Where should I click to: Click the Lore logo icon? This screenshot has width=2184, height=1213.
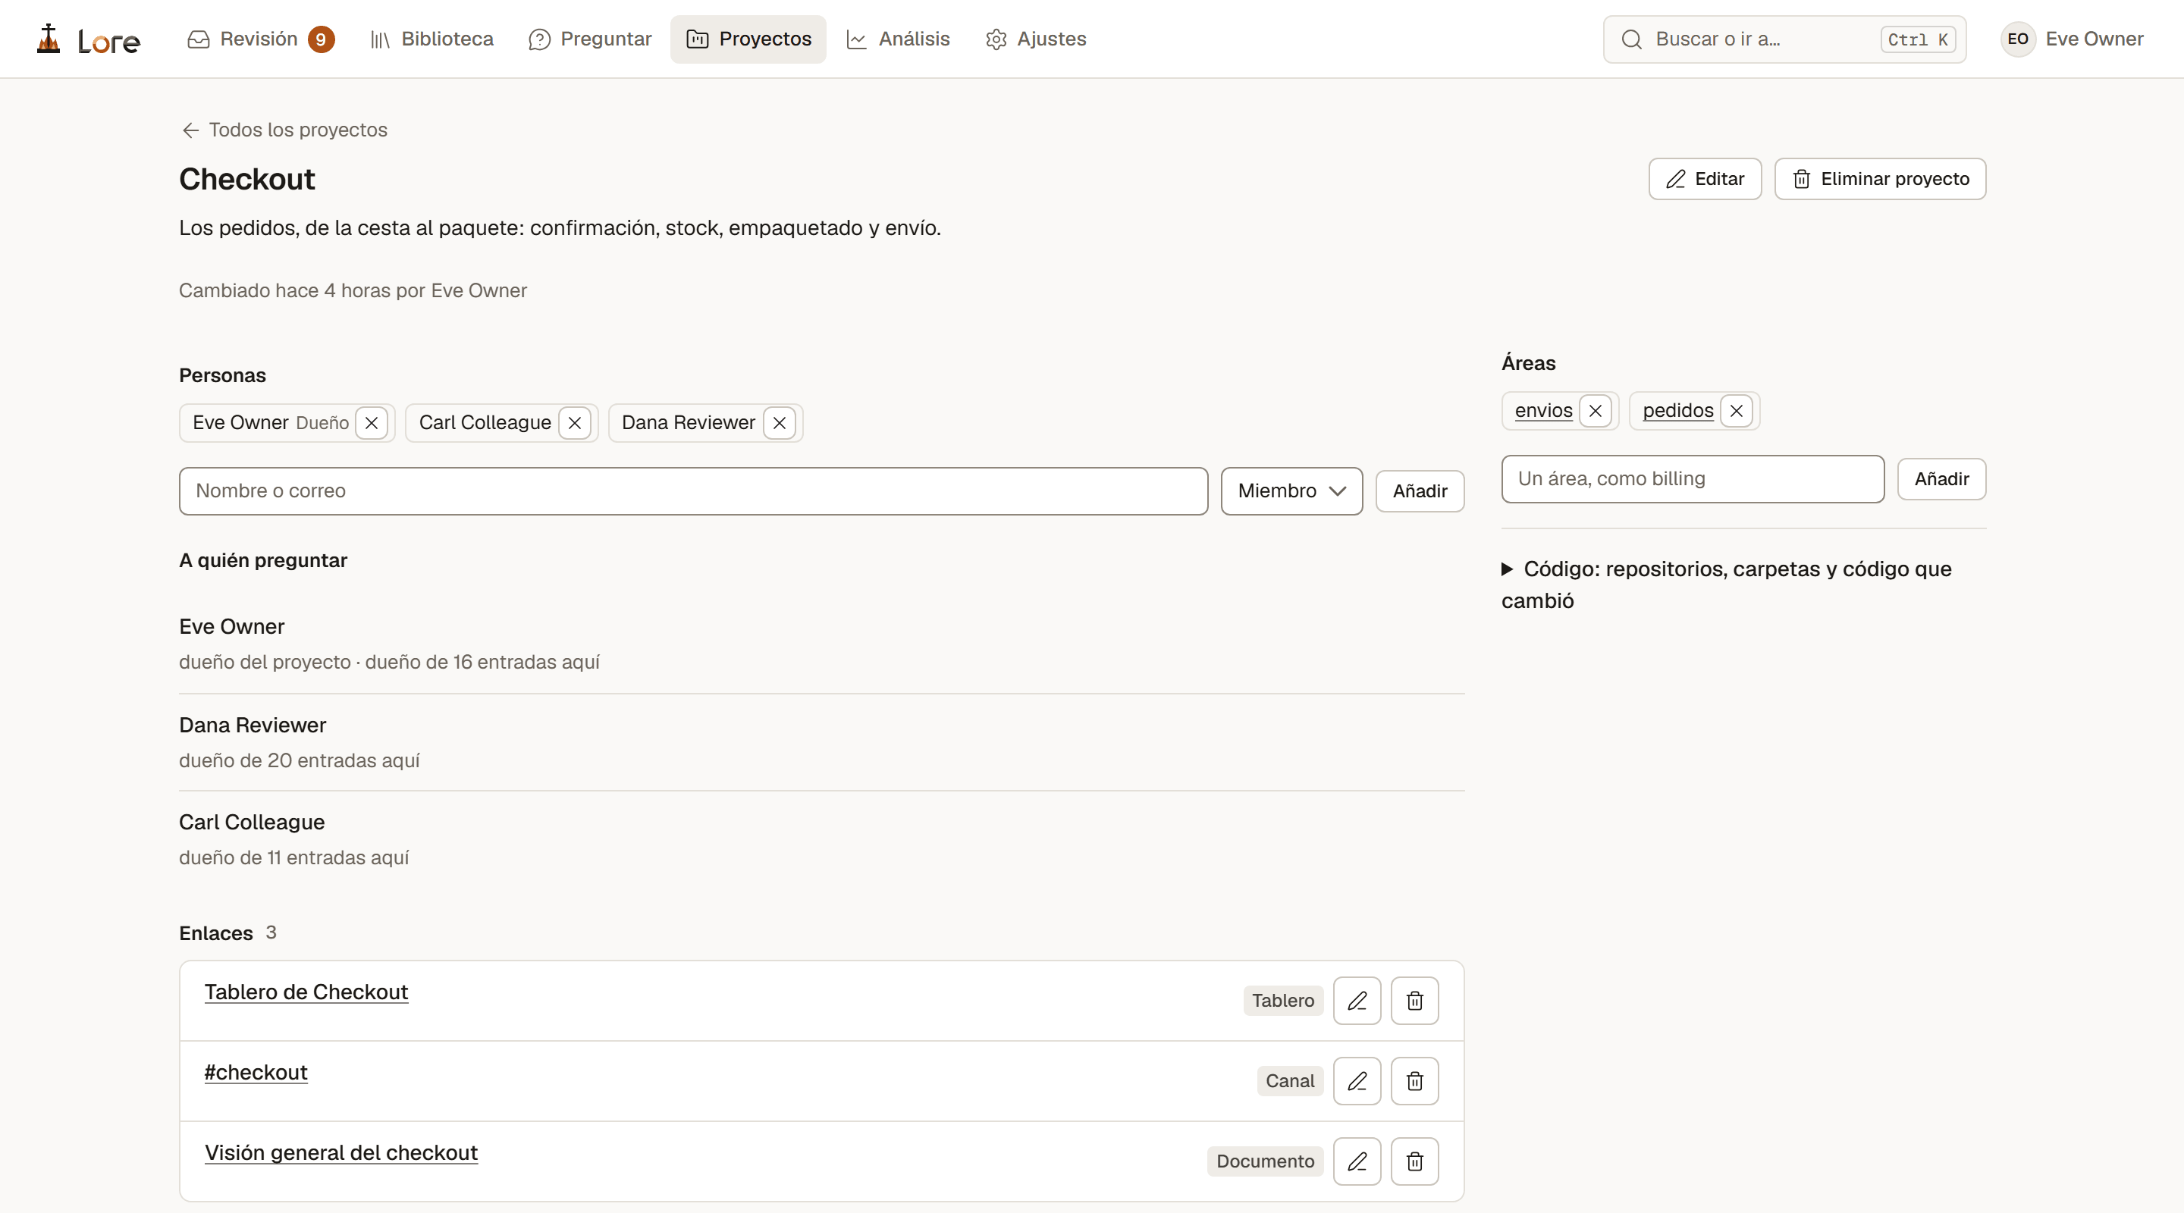[x=49, y=39]
